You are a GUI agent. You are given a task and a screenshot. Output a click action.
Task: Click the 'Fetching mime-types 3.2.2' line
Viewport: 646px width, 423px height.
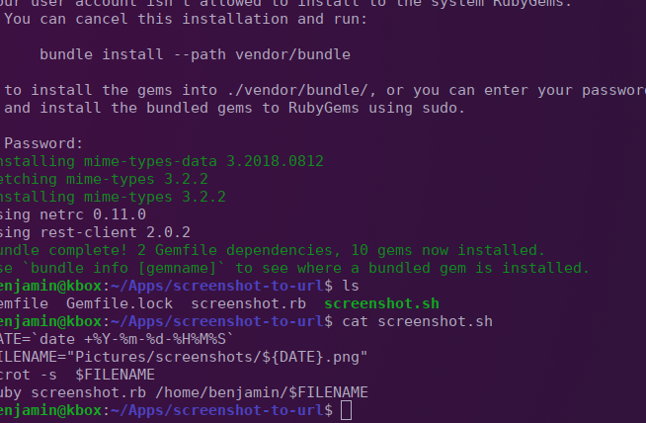pos(104,179)
